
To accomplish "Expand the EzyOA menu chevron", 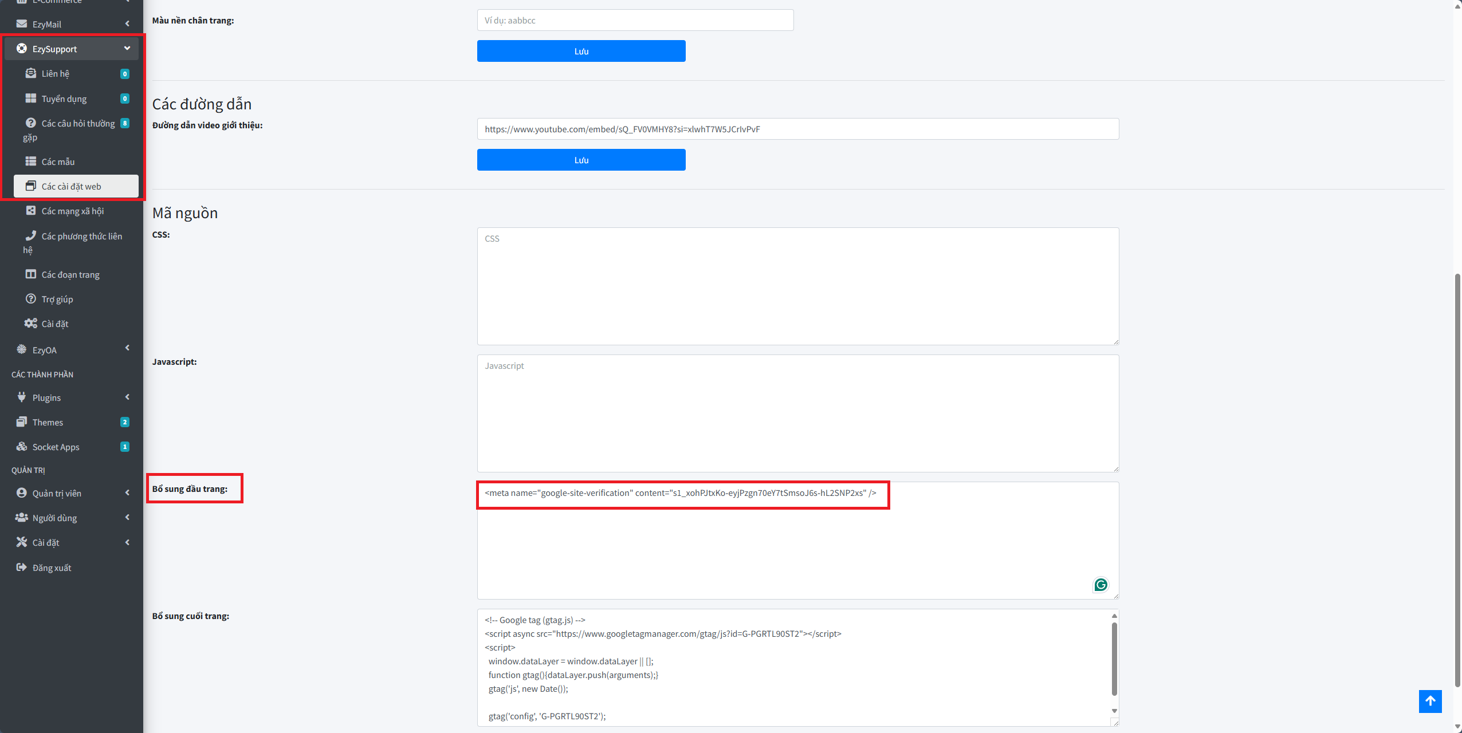I will click(127, 348).
